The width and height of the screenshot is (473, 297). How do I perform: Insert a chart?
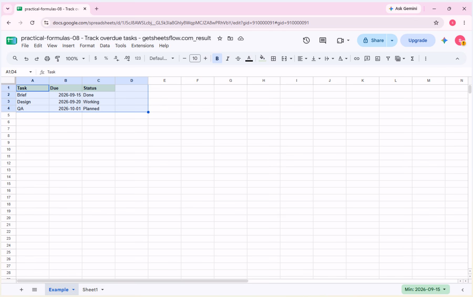(378, 59)
